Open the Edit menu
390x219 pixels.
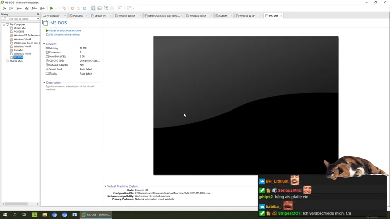[11, 8]
